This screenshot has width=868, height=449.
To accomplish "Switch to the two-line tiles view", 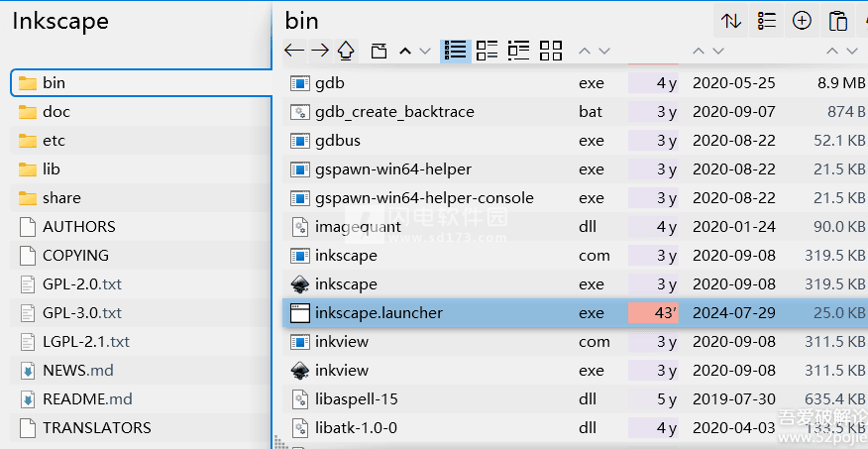I will 488,51.
